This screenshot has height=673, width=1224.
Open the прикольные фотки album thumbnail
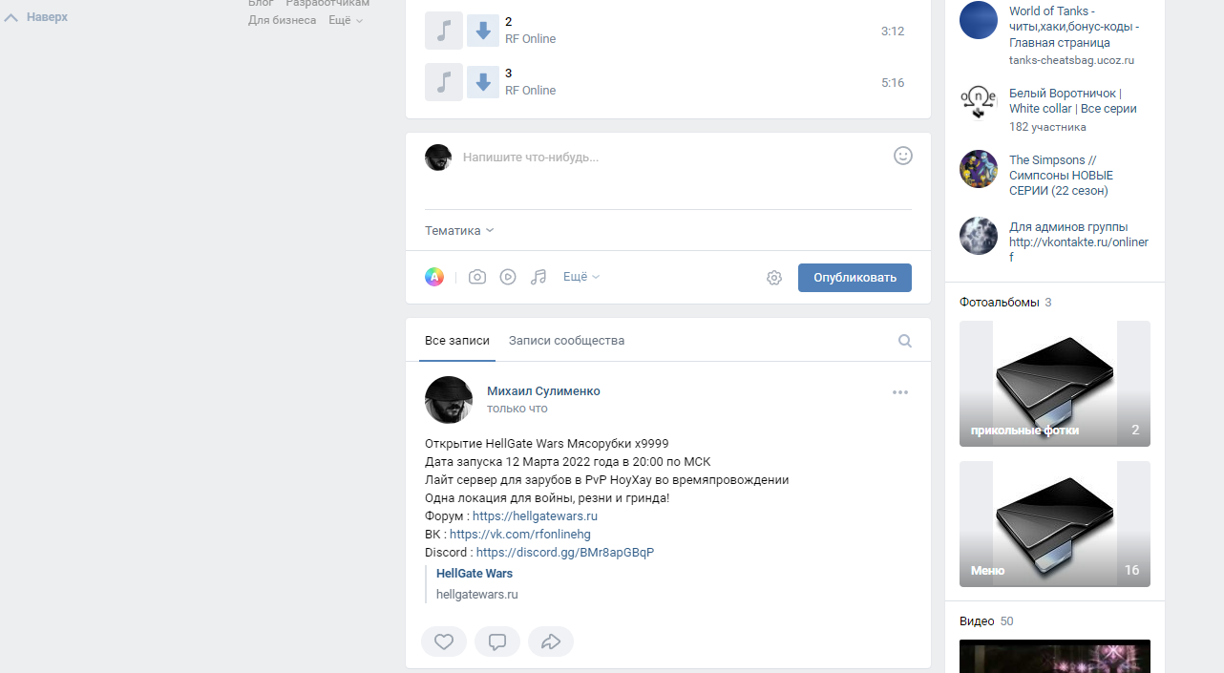pyautogui.click(x=1055, y=384)
